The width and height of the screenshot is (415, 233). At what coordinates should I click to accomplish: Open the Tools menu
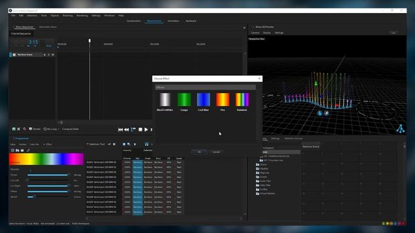(44, 16)
